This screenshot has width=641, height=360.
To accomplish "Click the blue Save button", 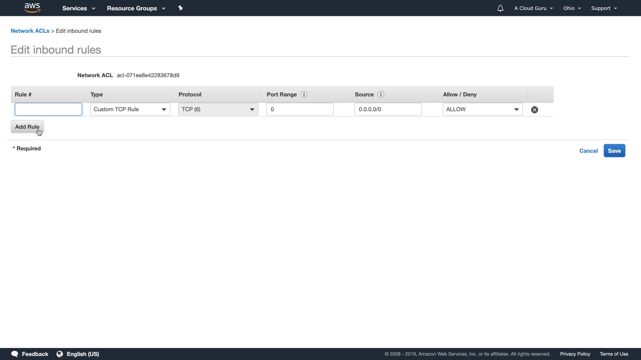I will pyautogui.click(x=614, y=151).
